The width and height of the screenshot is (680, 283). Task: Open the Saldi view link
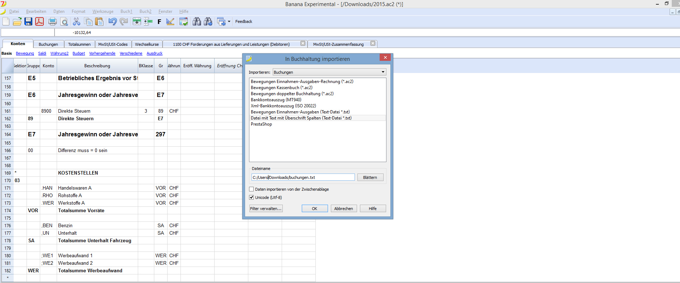point(42,53)
